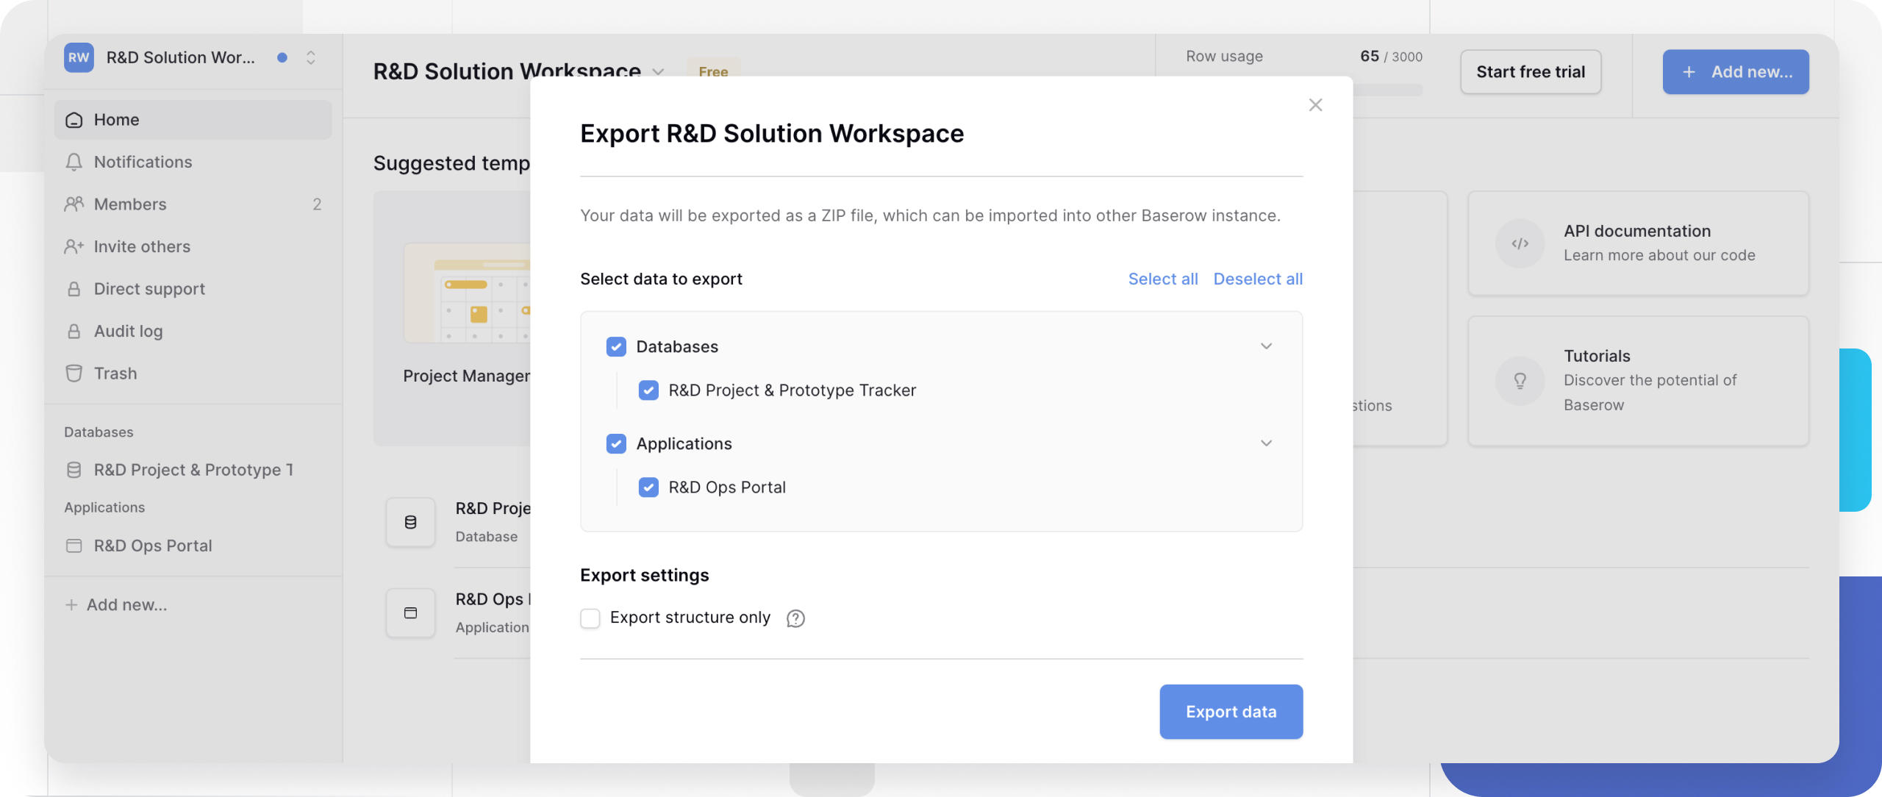This screenshot has width=1882, height=797.
Task: Click the Notifications bell icon
Action: [x=74, y=162]
